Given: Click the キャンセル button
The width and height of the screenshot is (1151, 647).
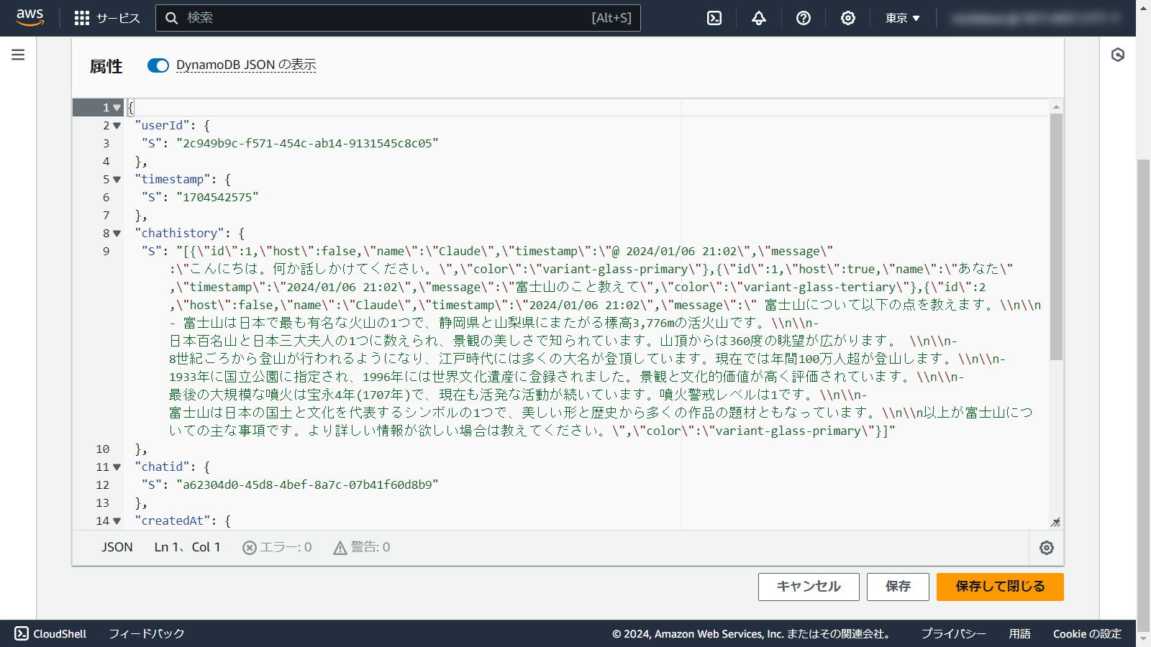Looking at the screenshot, I should (x=809, y=587).
